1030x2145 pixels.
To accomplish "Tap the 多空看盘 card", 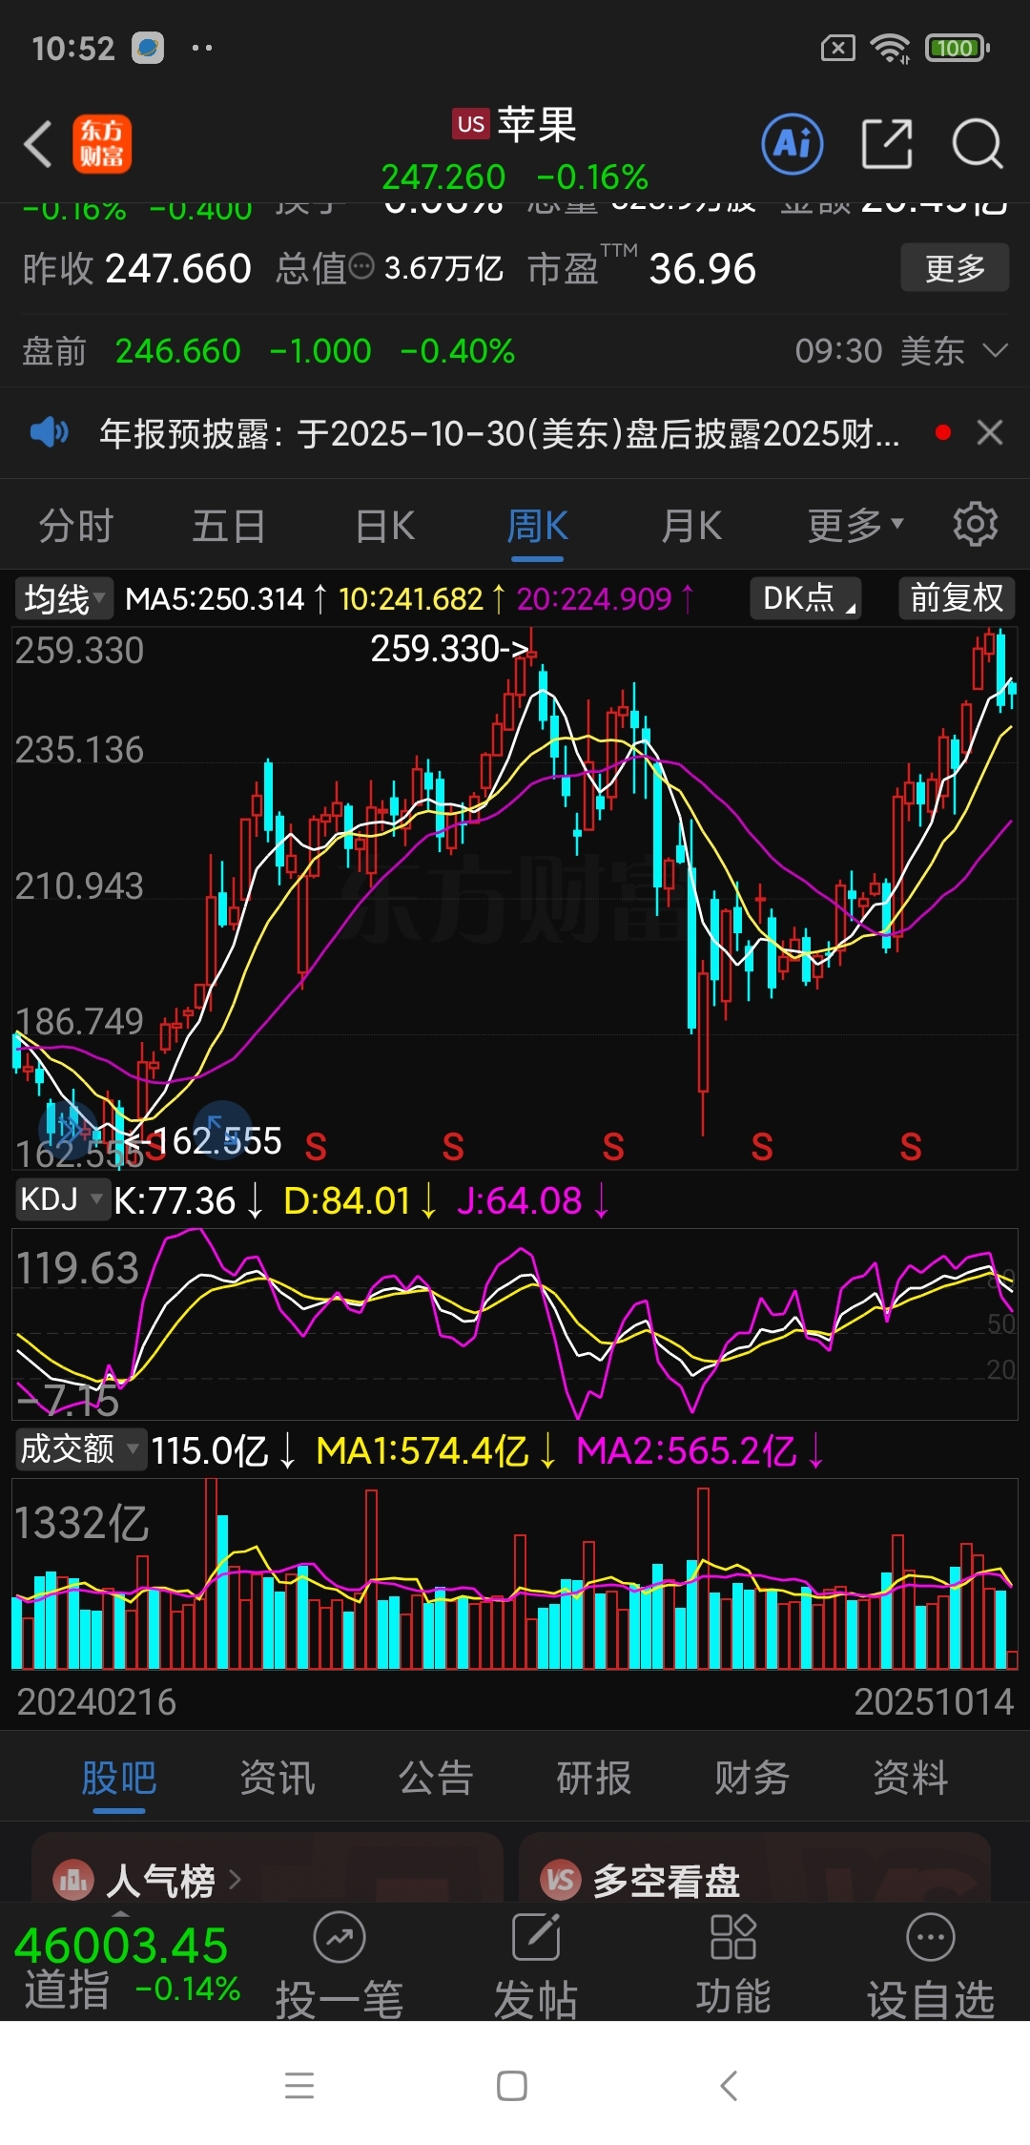I will tap(754, 1867).
